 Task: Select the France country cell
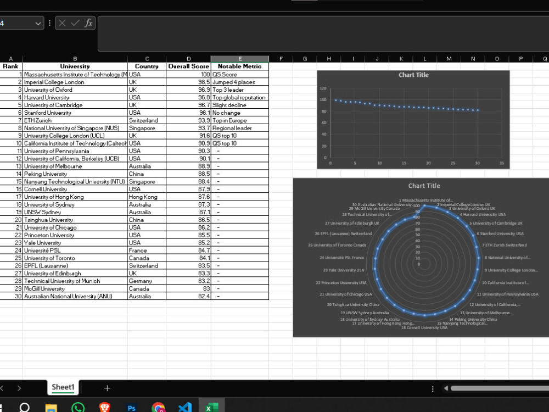[x=147, y=250]
